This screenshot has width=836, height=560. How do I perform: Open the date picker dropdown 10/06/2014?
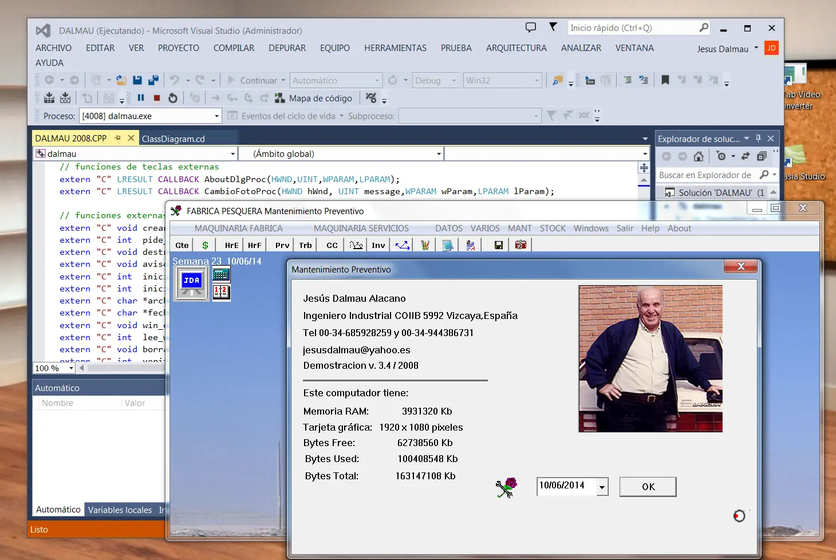pyautogui.click(x=602, y=487)
